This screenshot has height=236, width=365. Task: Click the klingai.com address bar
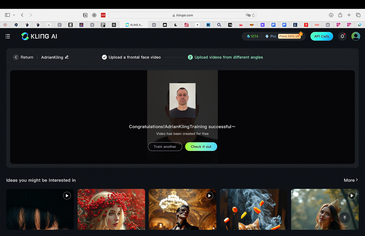[x=182, y=15]
